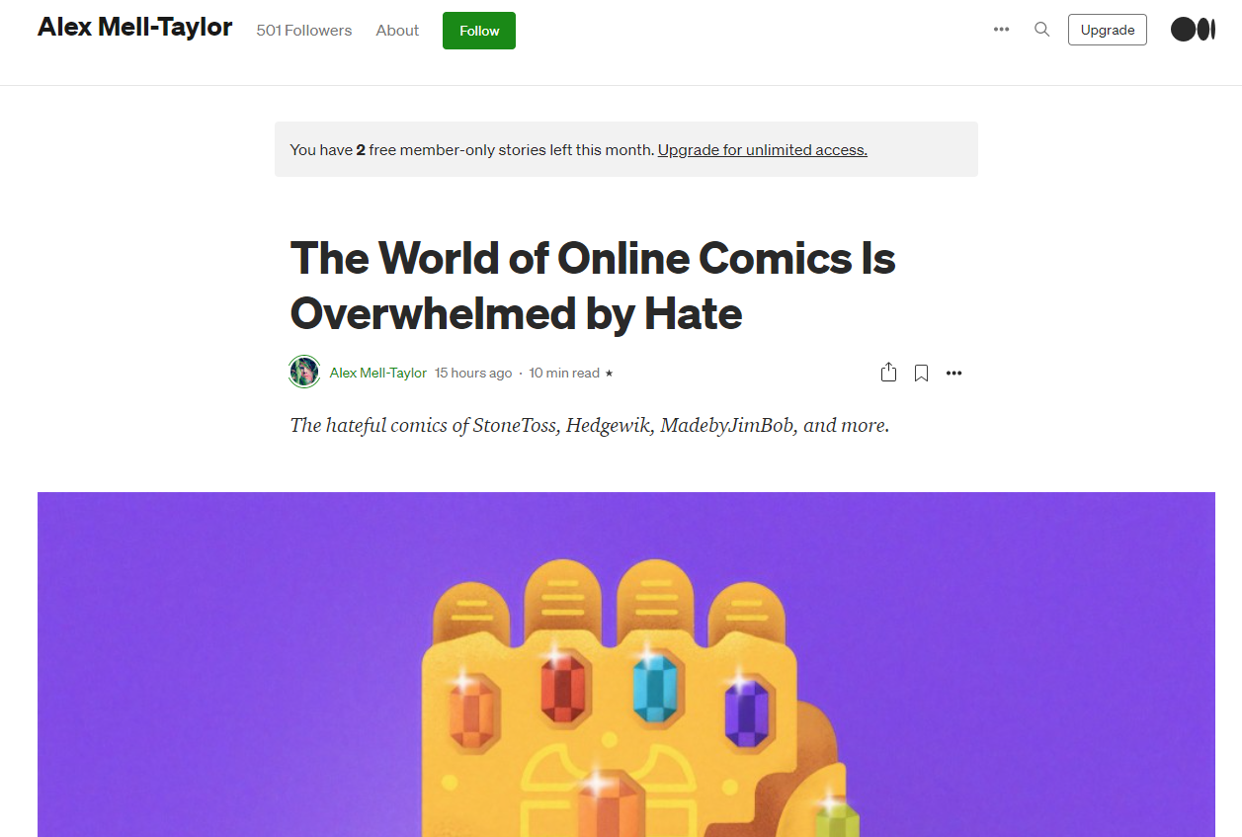Open the Medium logo icon

(1193, 30)
